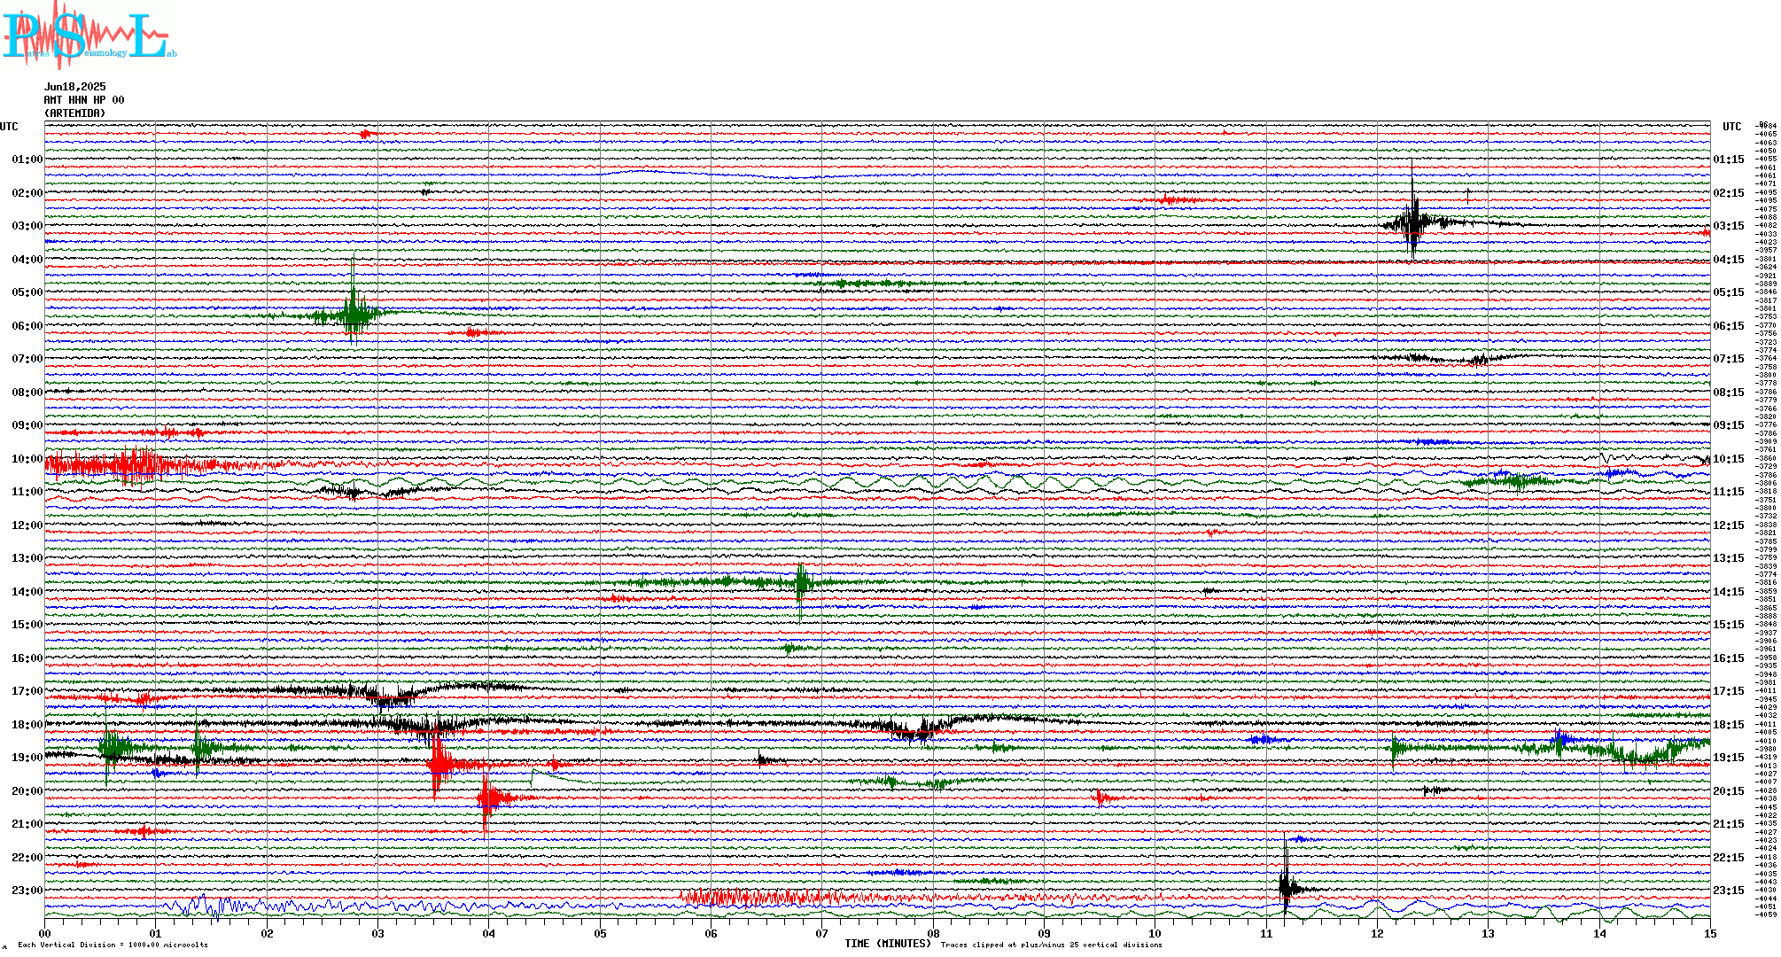This screenshot has width=1781, height=957.
Task: Click the PSL seismology lab logo
Action: 89,35
